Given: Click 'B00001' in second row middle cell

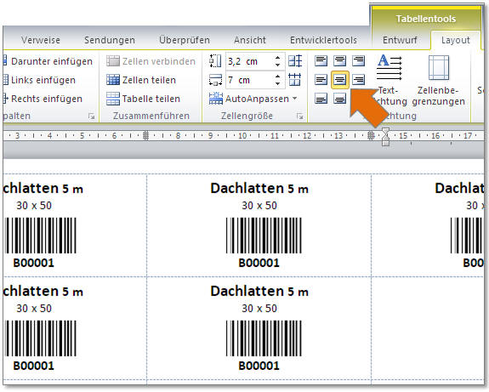Looking at the screenshot, I should [259, 366].
